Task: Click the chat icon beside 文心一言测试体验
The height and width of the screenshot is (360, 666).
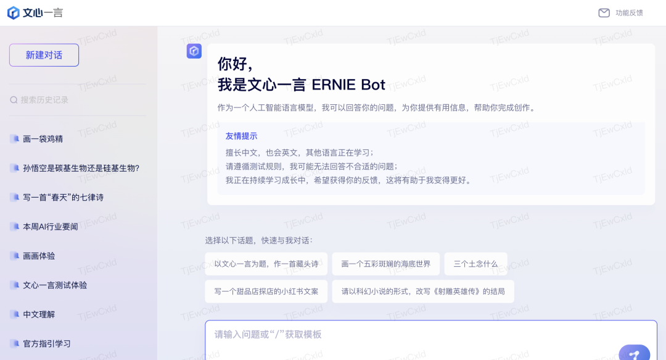Action: (x=15, y=285)
